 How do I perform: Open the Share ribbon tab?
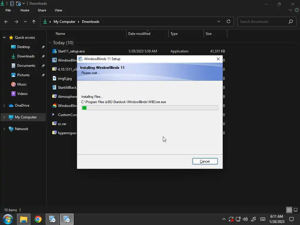pyautogui.click(x=42, y=10)
